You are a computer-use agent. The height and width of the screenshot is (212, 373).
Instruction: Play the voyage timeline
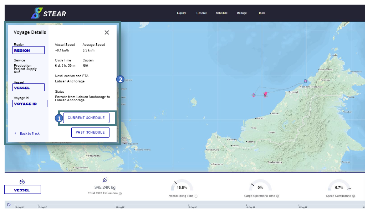point(9,205)
